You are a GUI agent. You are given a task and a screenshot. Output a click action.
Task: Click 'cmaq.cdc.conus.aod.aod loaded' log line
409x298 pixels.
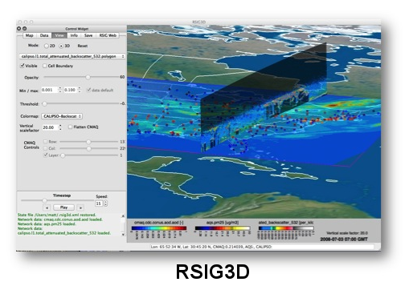(59, 219)
